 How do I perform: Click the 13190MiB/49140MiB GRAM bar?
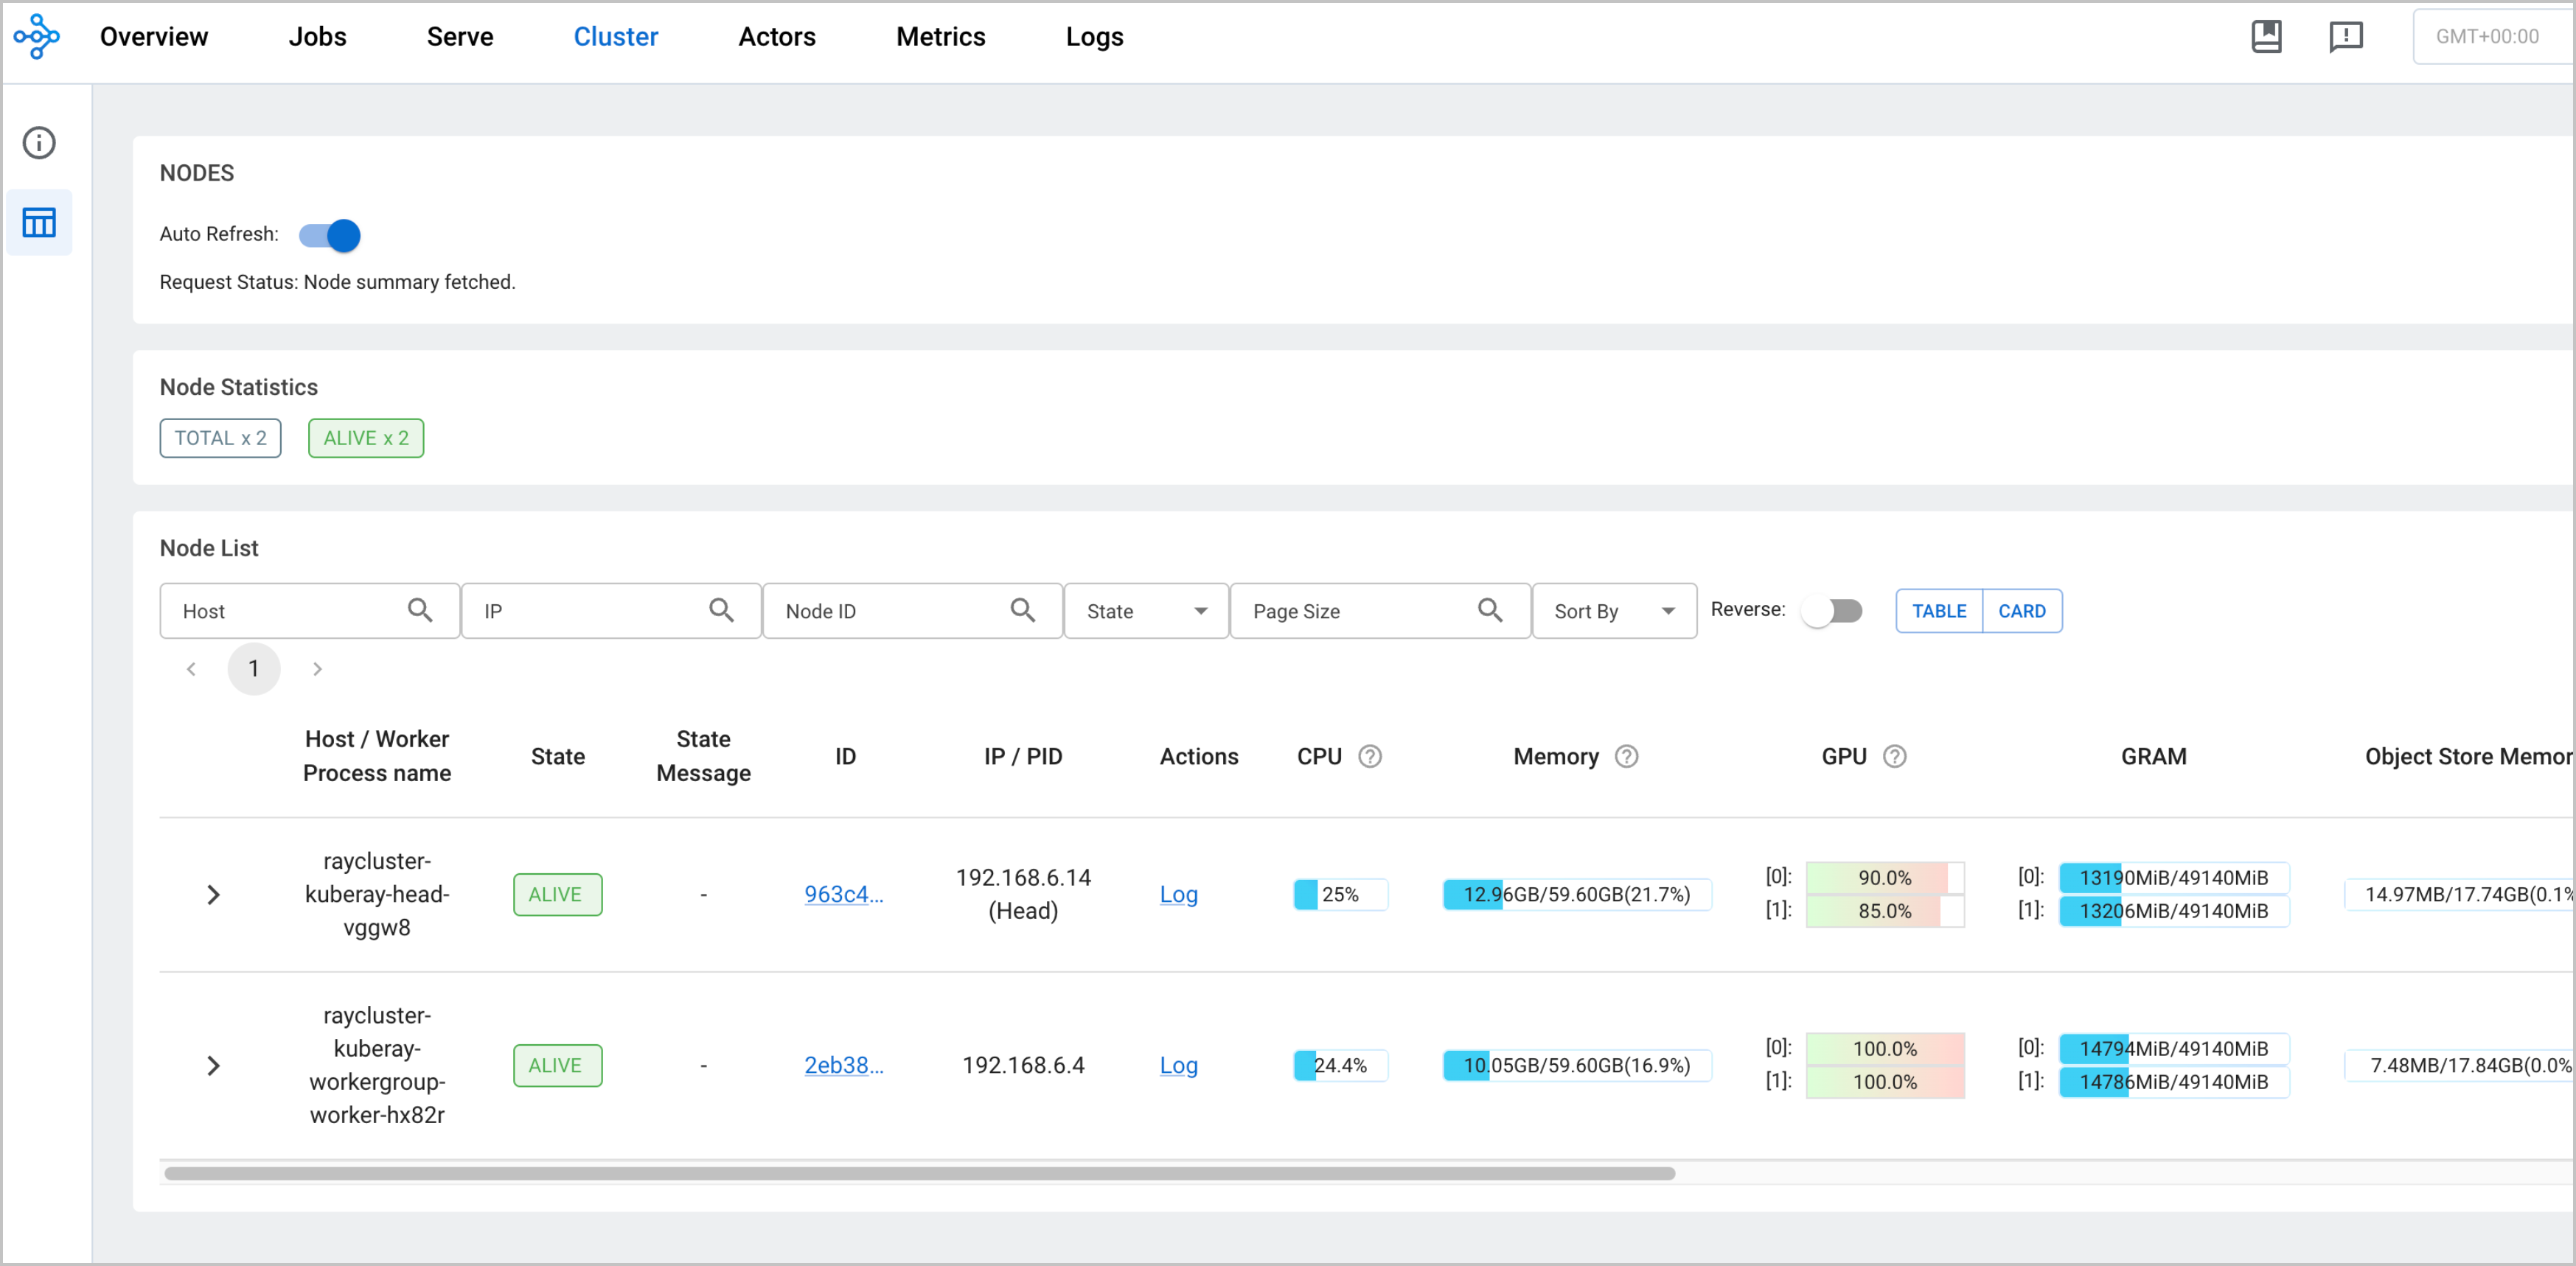click(x=2174, y=878)
